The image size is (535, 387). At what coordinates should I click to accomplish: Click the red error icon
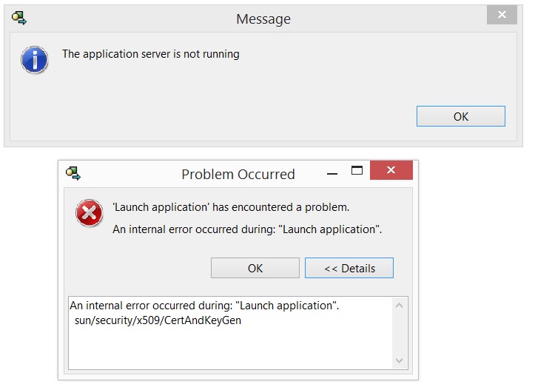[x=90, y=214]
